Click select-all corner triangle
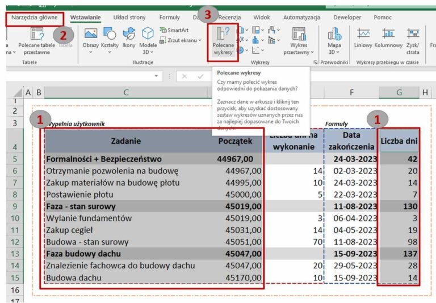Viewport: 436px width, 303px height. [x=18, y=92]
